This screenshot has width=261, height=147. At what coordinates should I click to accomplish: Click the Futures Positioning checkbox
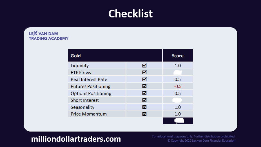click(x=144, y=86)
